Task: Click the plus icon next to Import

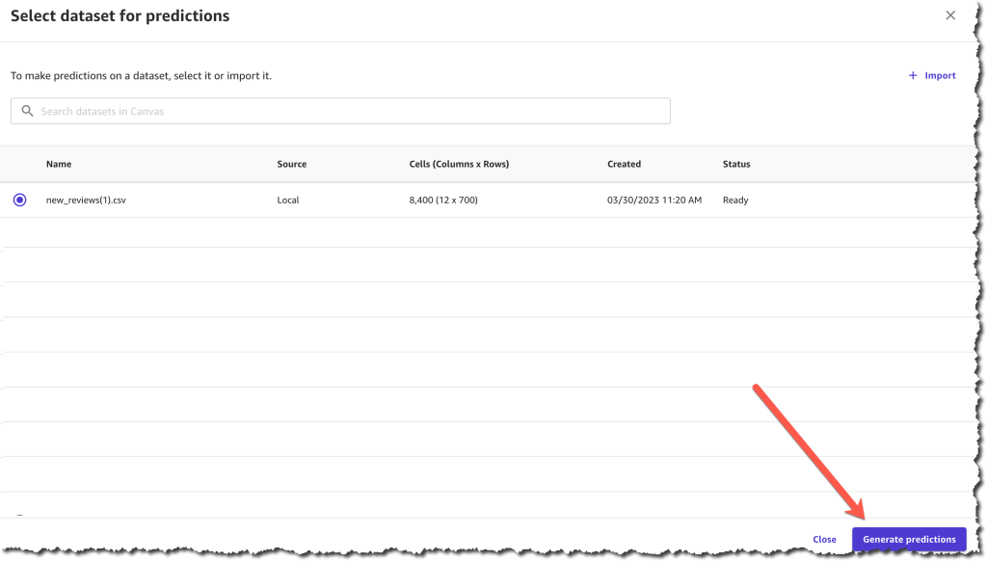Action: click(914, 75)
